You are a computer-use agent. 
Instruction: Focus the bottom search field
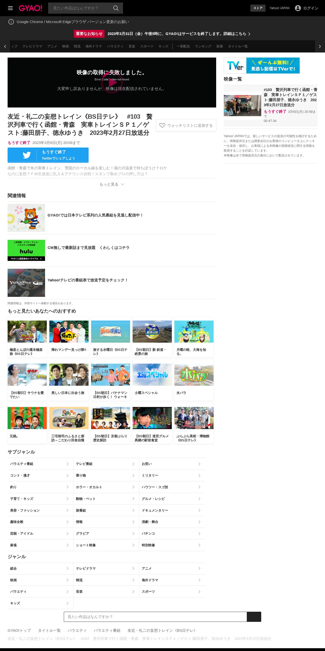coord(155,617)
